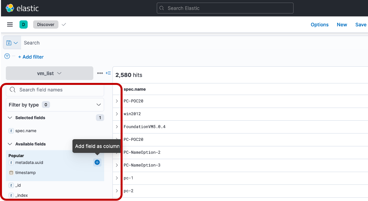Open index pattern three-dot options menu
368x201 pixels.
tap(100, 73)
